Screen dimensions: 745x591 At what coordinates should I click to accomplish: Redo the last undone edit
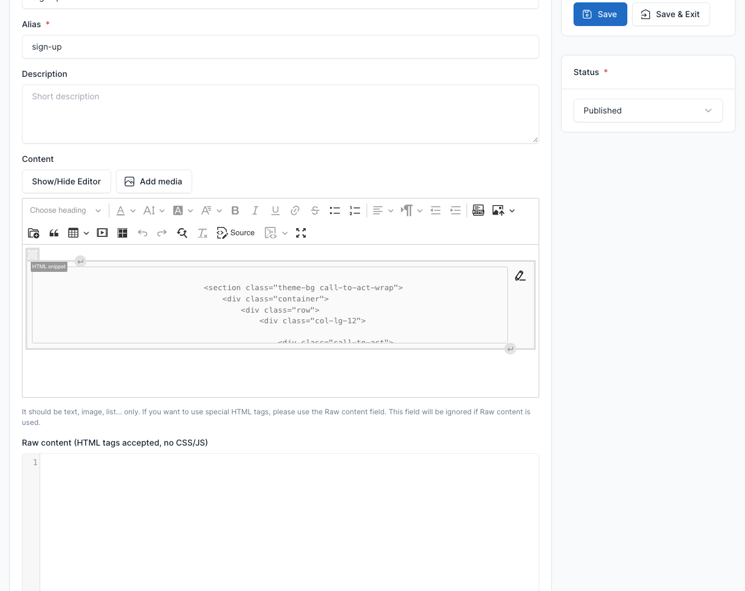pyautogui.click(x=162, y=233)
